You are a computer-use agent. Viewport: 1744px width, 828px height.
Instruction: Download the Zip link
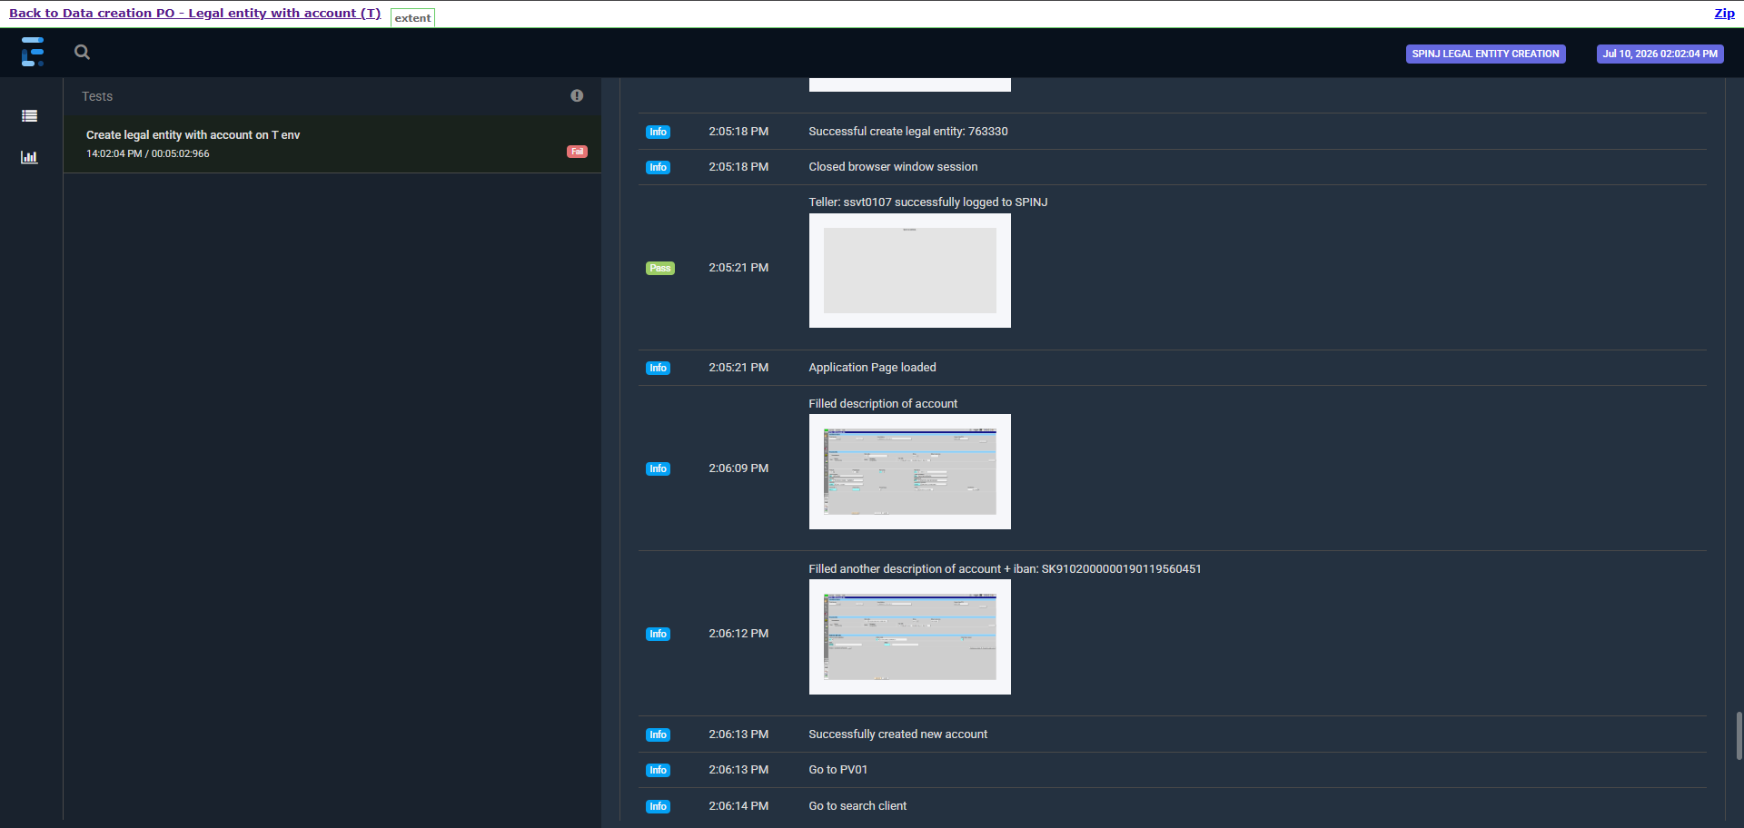tap(1724, 13)
